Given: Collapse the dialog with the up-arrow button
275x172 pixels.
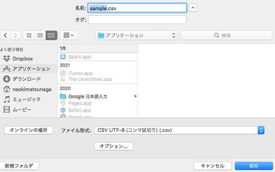Looking at the screenshot, I should click(193, 8).
